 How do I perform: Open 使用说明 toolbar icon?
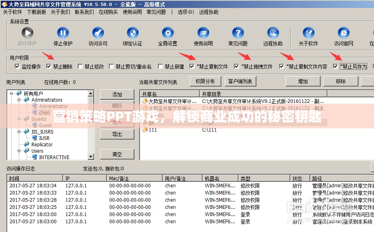point(203,33)
